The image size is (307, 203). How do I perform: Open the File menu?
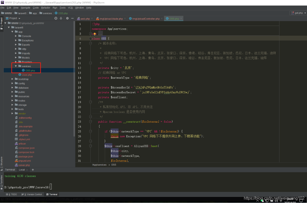click(x=3, y=8)
